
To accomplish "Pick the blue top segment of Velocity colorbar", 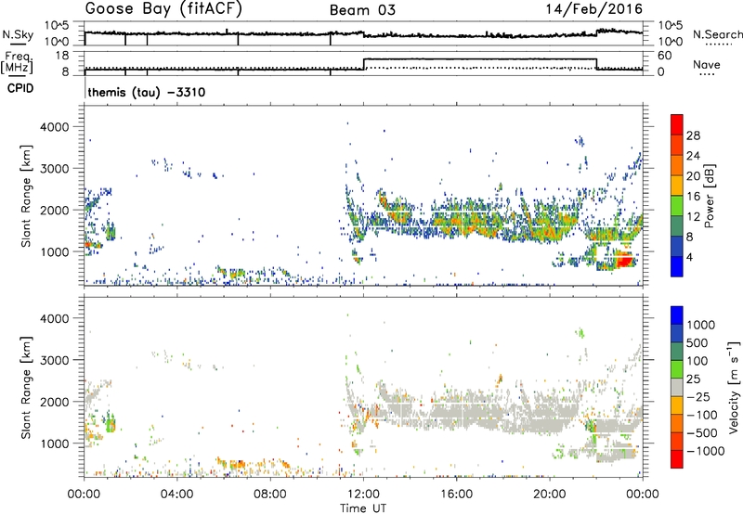I will coord(677,315).
